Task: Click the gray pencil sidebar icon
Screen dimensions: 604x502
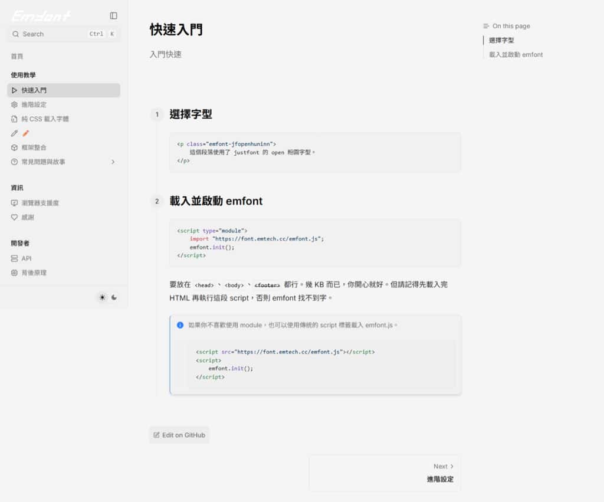Action: coord(14,133)
